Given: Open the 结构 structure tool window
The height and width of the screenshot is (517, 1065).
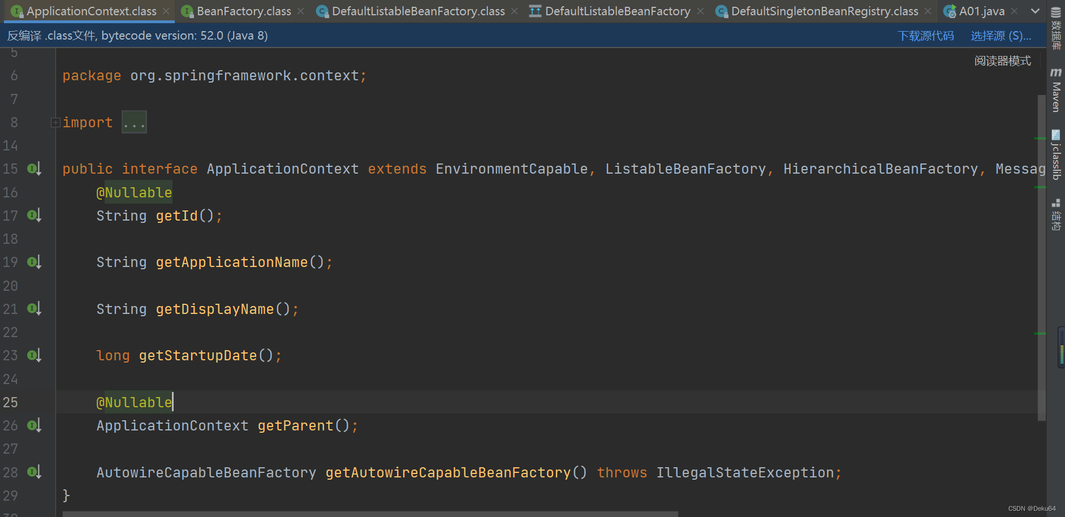Looking at the screenshot, I should [1055, 214].
